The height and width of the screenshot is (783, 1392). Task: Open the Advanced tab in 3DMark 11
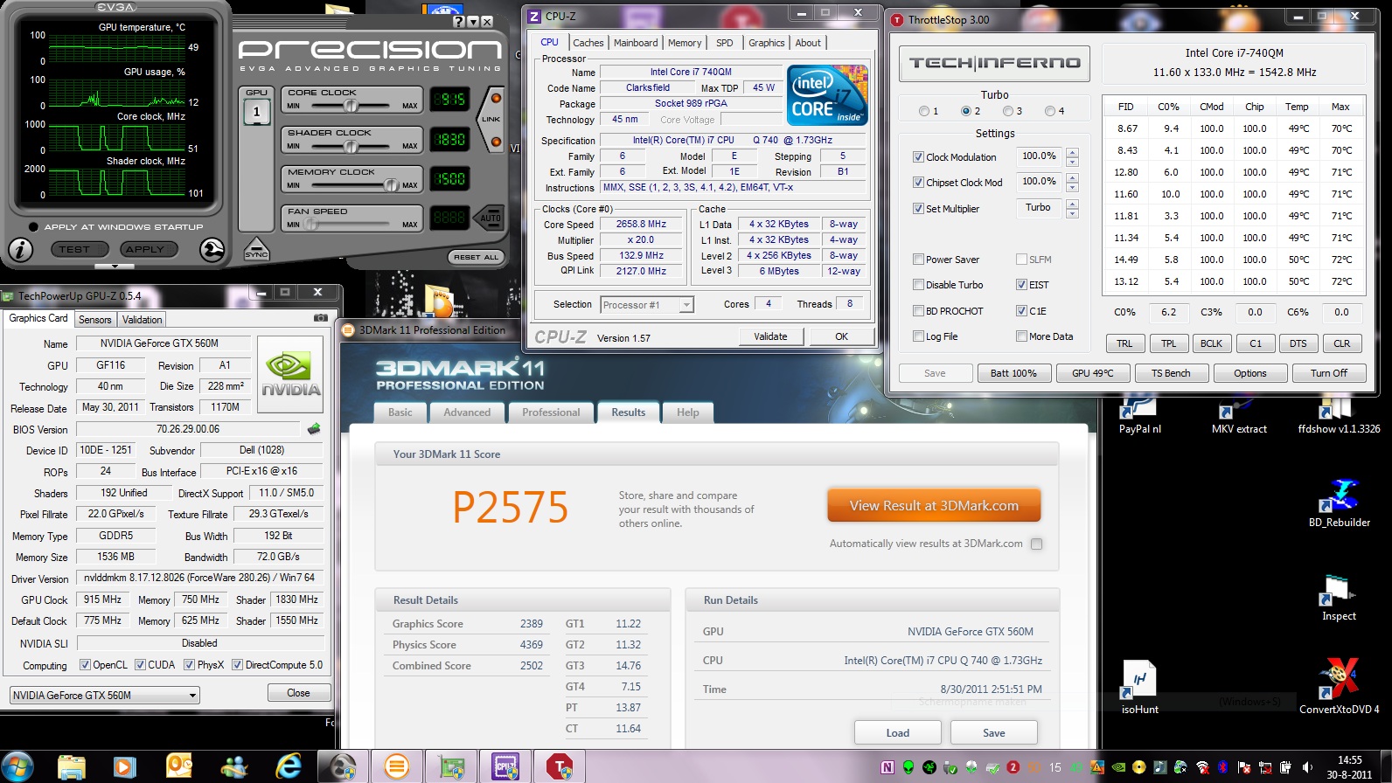click(x=467, y=412)
